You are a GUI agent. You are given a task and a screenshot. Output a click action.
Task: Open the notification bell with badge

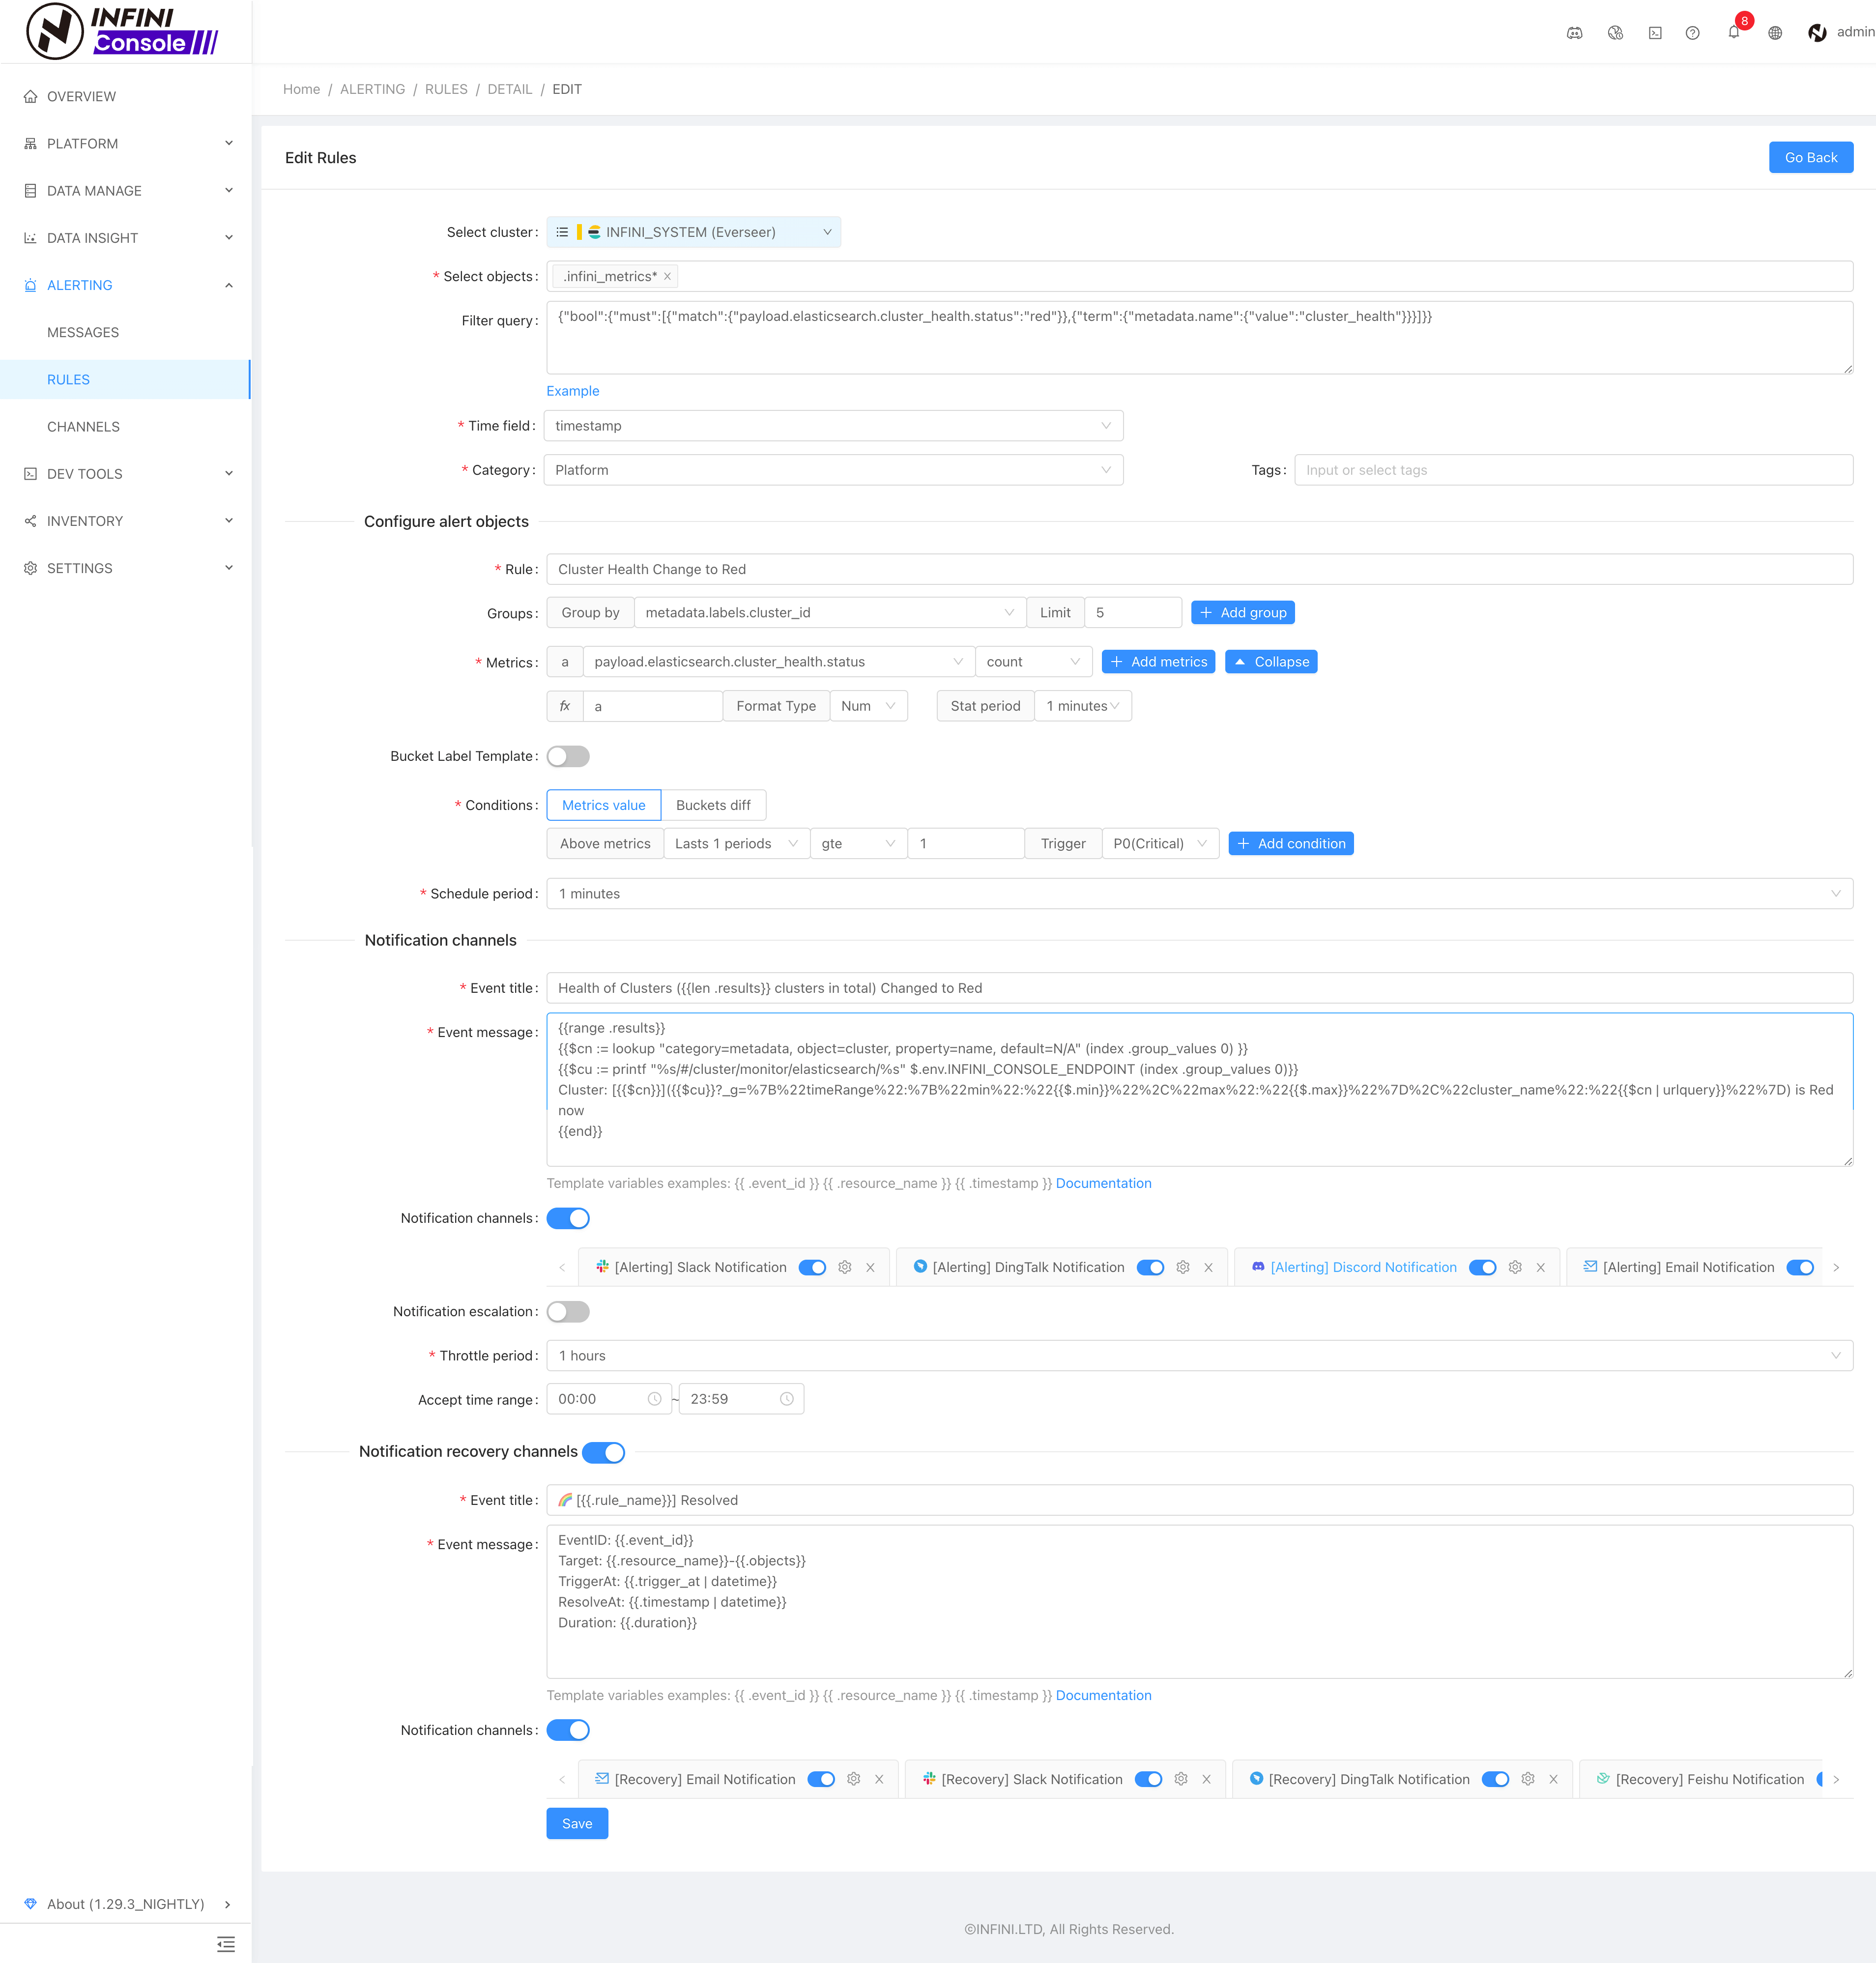point(1734,32)
